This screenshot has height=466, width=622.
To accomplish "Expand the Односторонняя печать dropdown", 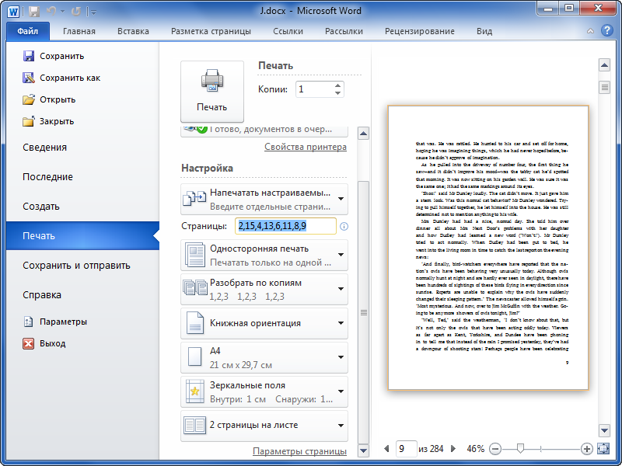I will (x=341, y=255).
